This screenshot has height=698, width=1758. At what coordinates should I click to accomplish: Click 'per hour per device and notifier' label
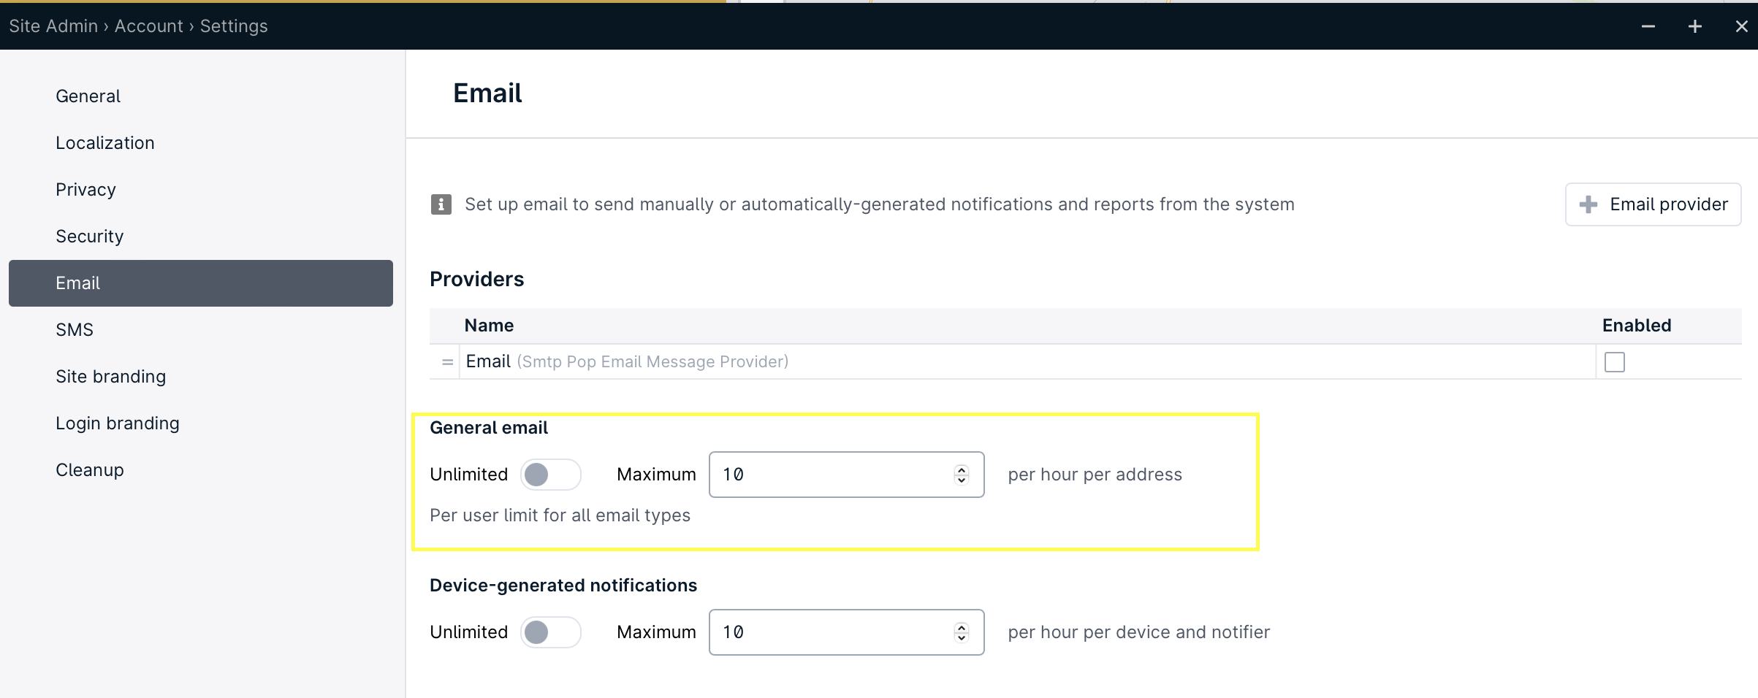(x=1138, y=632)
